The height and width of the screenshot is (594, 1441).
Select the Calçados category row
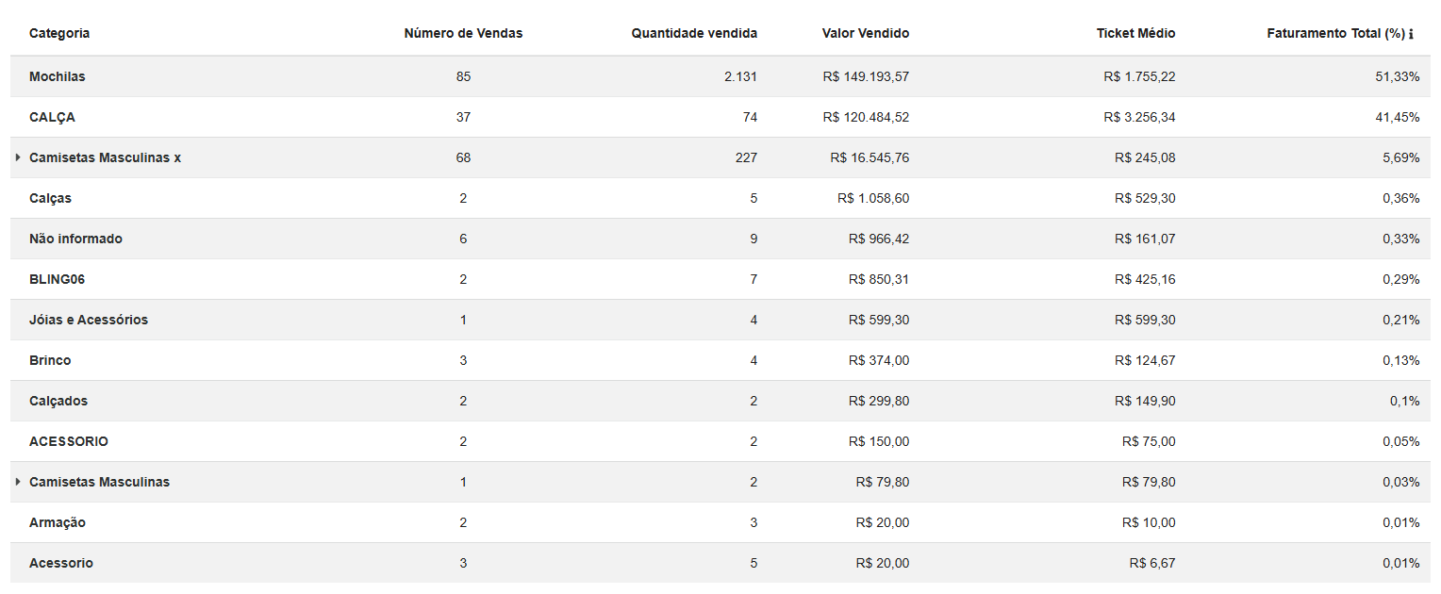pos(58,401)
